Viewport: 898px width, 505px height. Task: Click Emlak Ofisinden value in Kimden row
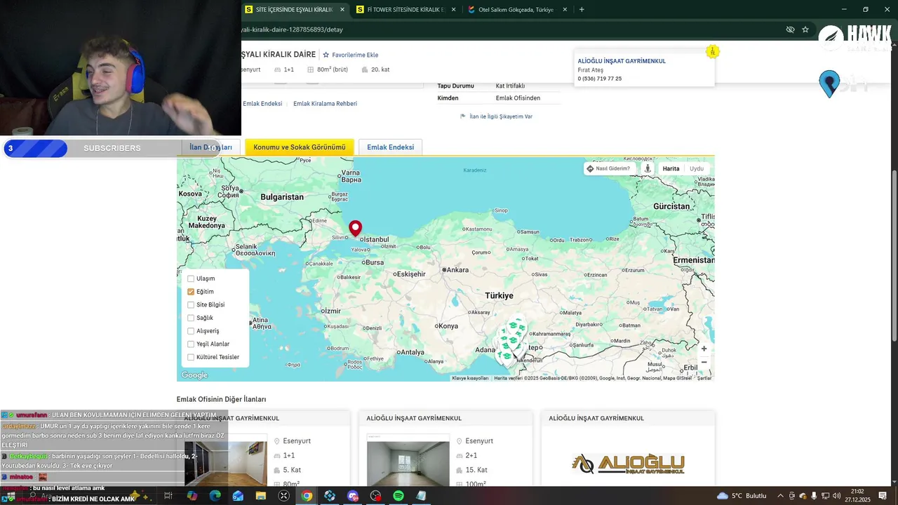pyautogui.click(x=518, y=98)
